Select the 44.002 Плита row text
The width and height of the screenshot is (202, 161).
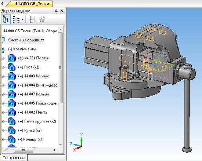click(32, 112)
